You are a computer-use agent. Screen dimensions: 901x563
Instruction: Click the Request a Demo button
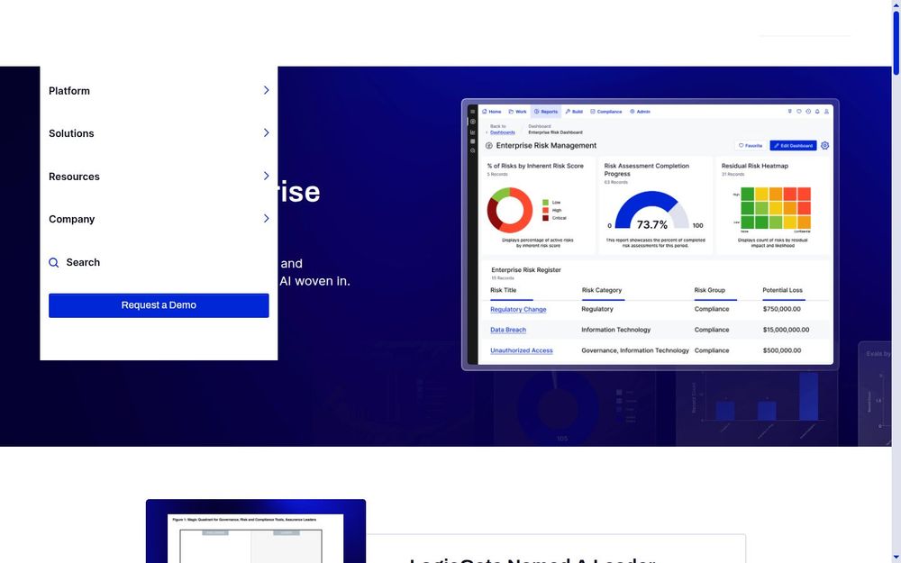click(159, 305)
